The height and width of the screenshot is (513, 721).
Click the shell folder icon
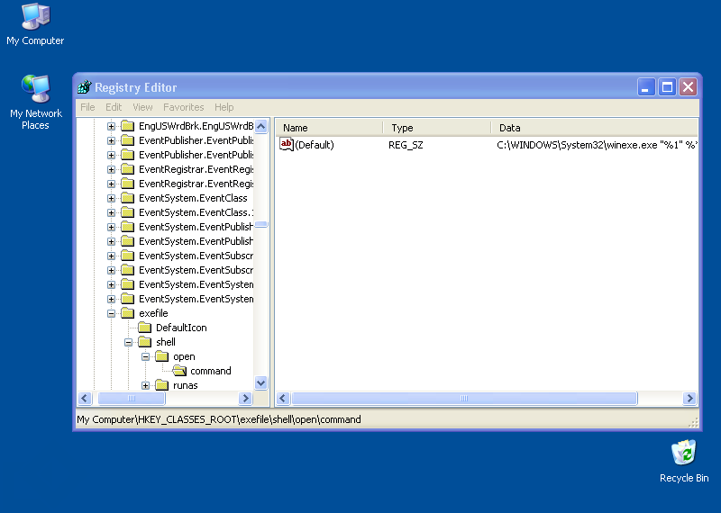click(144, 342)
